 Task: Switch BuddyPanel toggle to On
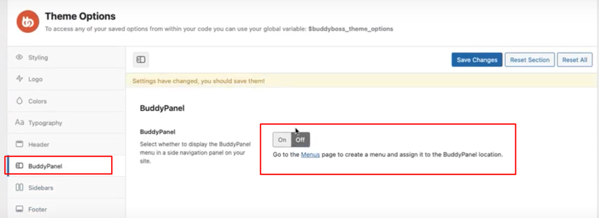(x=282, y=140)
